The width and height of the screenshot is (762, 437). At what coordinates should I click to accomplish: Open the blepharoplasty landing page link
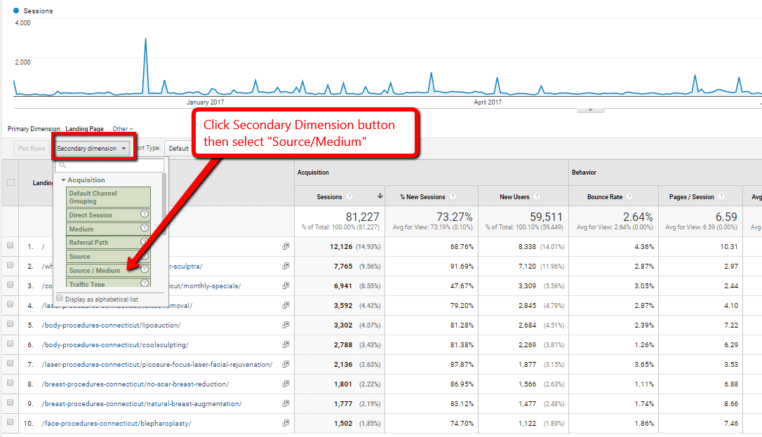pos(116,424)
